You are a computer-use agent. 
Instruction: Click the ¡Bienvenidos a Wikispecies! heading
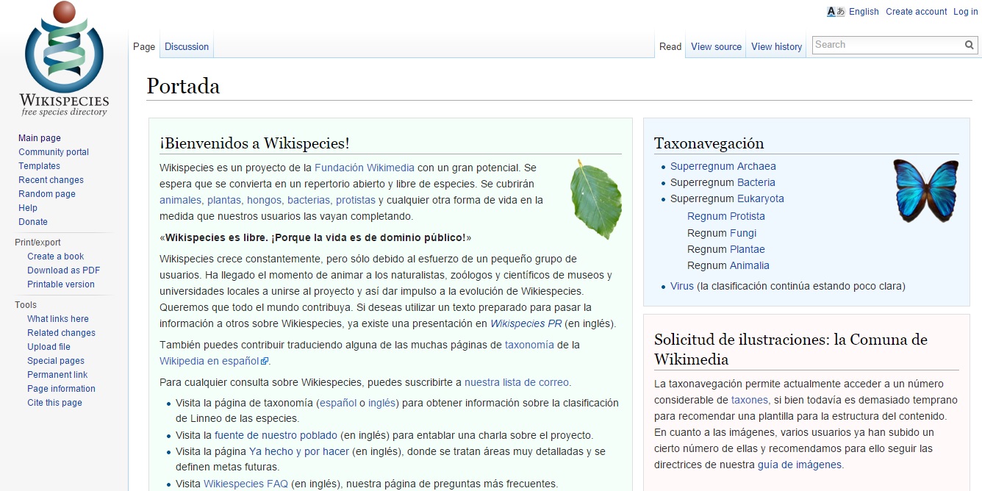click(254, 143)
